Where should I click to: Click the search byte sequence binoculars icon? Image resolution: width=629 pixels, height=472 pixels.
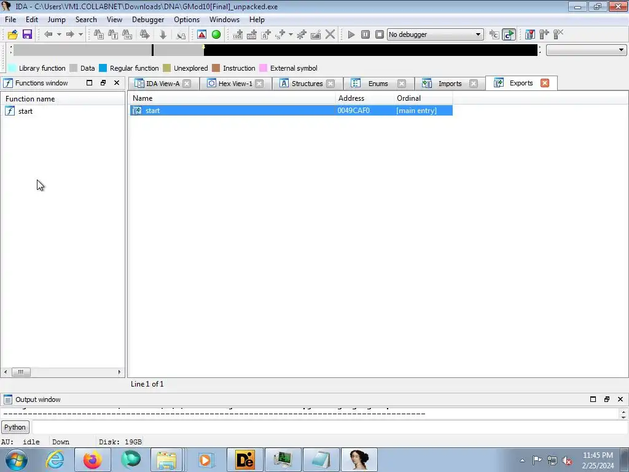point(127,34)
